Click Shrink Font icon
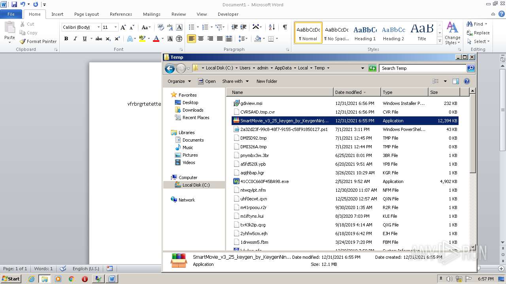The height and width of the screenshot is (284, 506). [x=132, y=27]
